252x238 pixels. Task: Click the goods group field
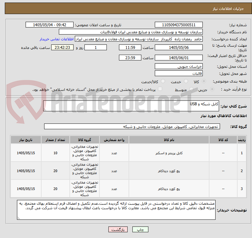[x=132, y=126]
